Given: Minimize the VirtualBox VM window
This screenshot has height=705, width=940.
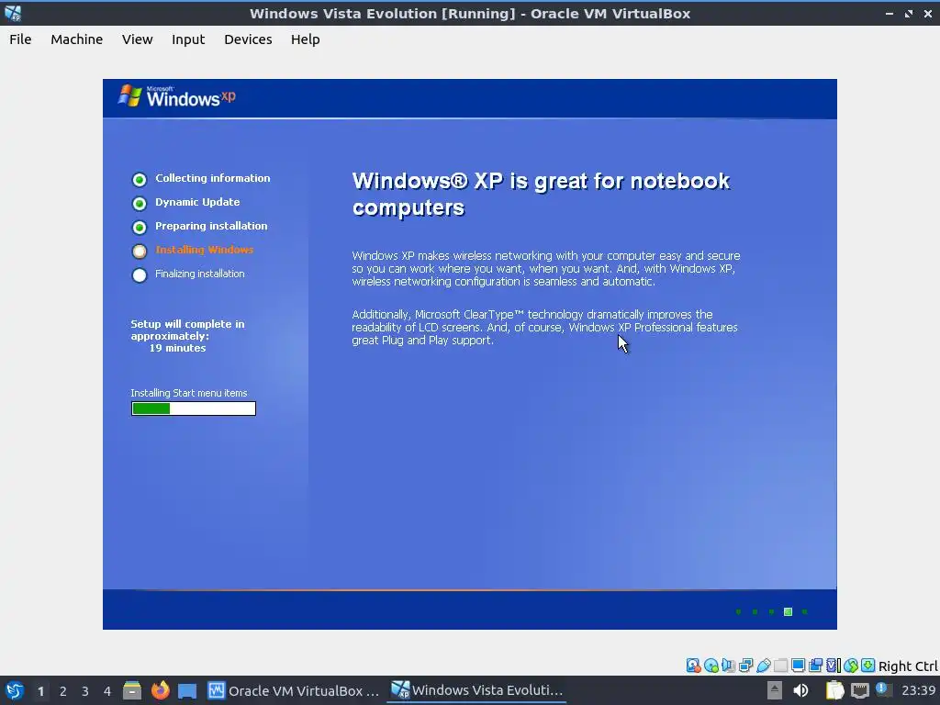Looking at the screenshot, I should [889, 13].
